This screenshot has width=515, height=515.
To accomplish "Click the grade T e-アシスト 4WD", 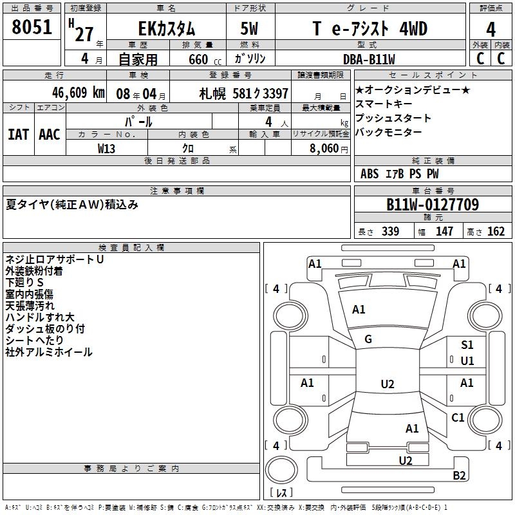I will point(370,29).
